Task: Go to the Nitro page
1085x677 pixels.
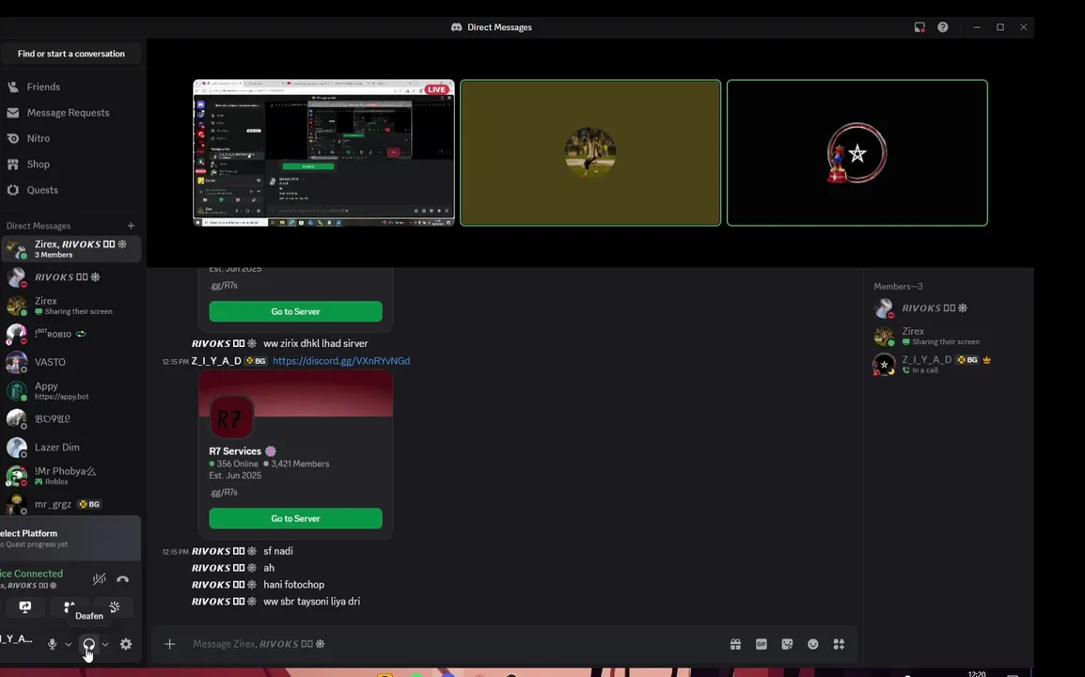Action: pyautogui.click(x=71, y=138)
